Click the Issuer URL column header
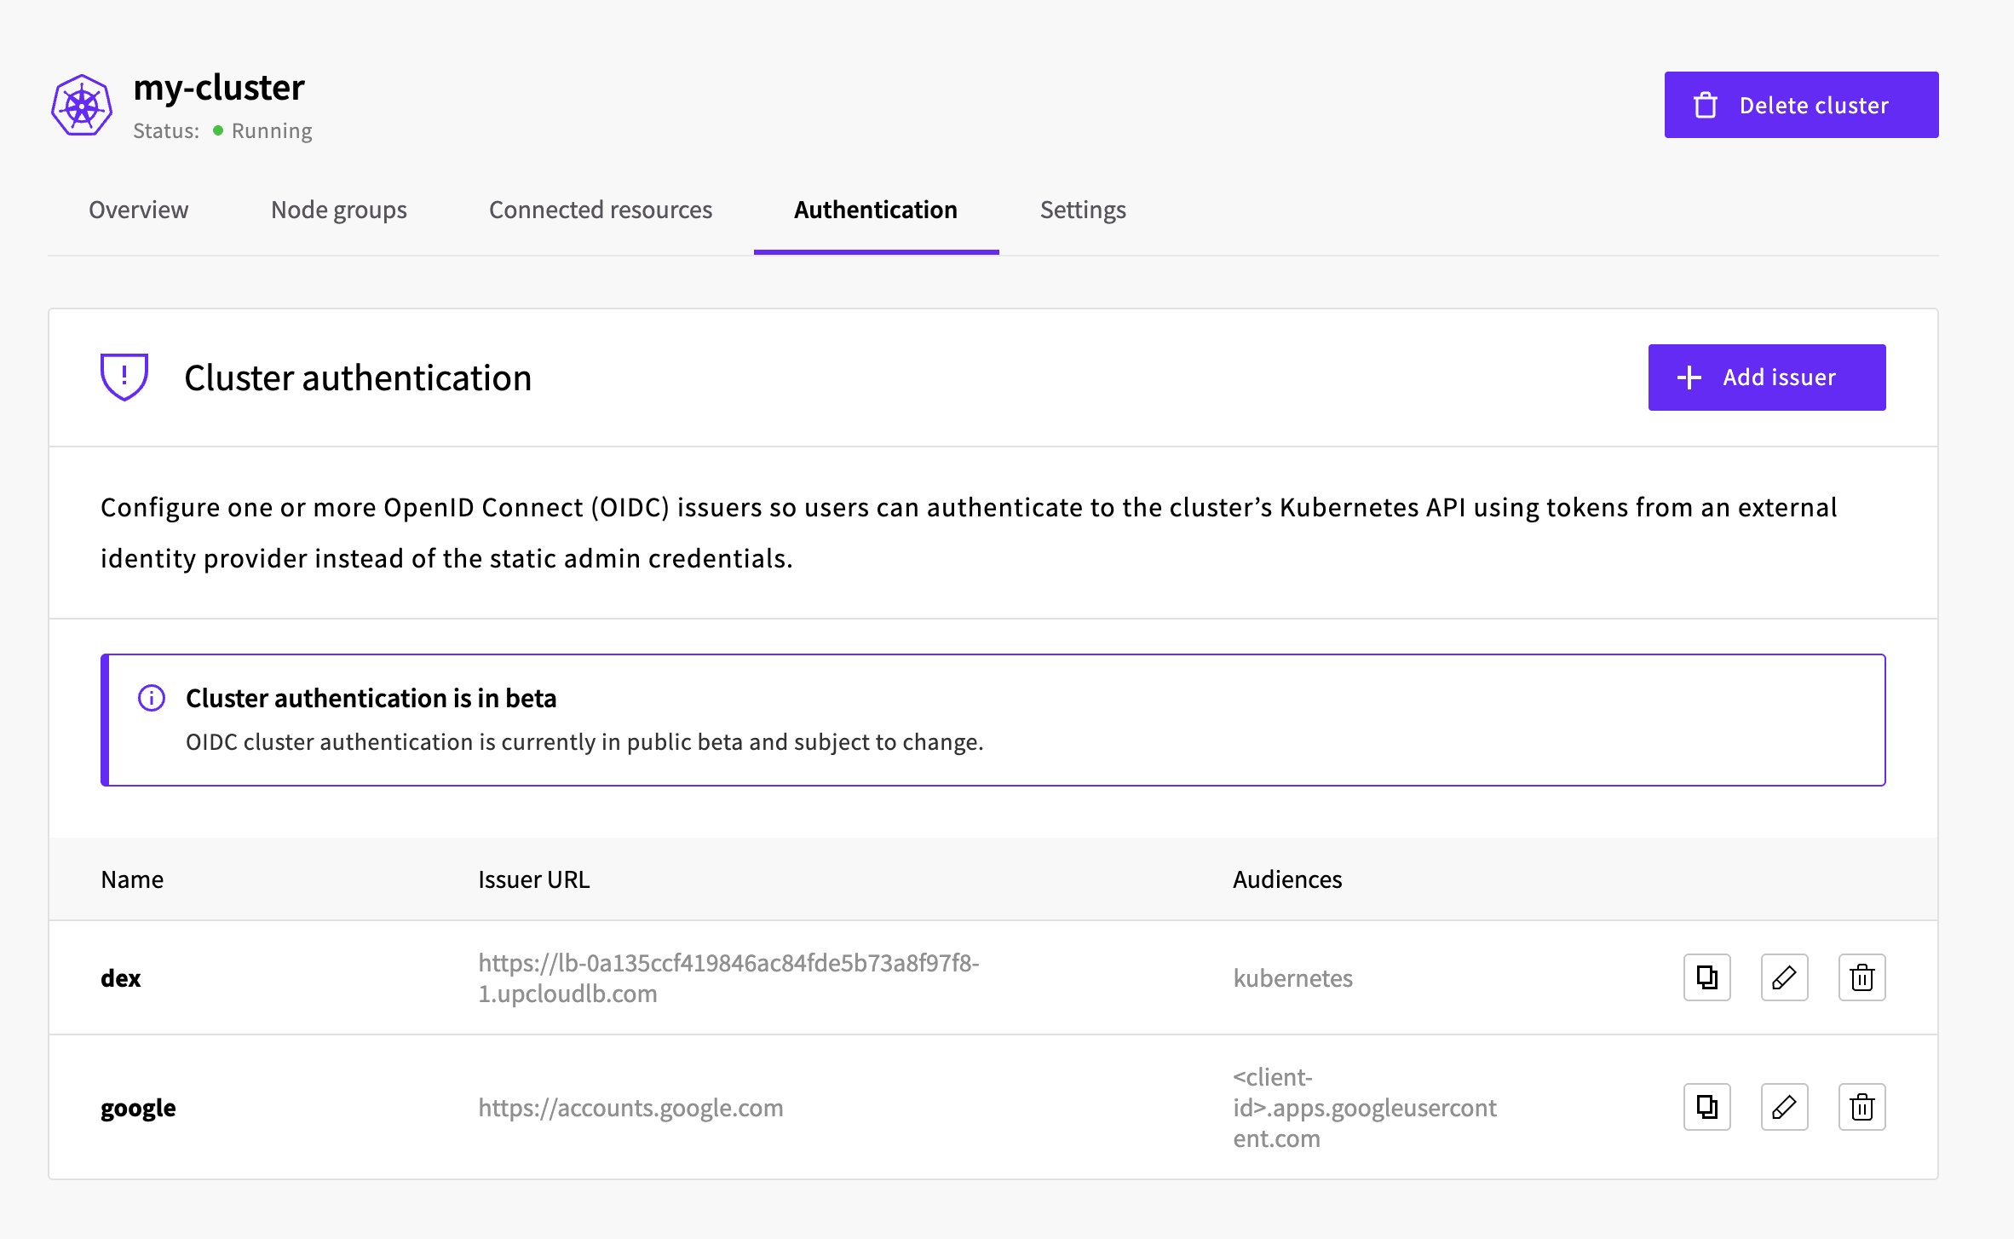This screenshot has width=2014, height=1239. [x=533, y=879]
